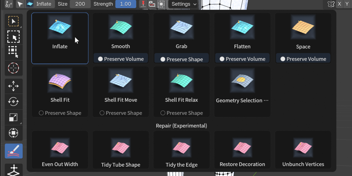Toggle Preserve Volume under Smooth
Viewport: 352px width, 176px height.
tap(121, 59)
